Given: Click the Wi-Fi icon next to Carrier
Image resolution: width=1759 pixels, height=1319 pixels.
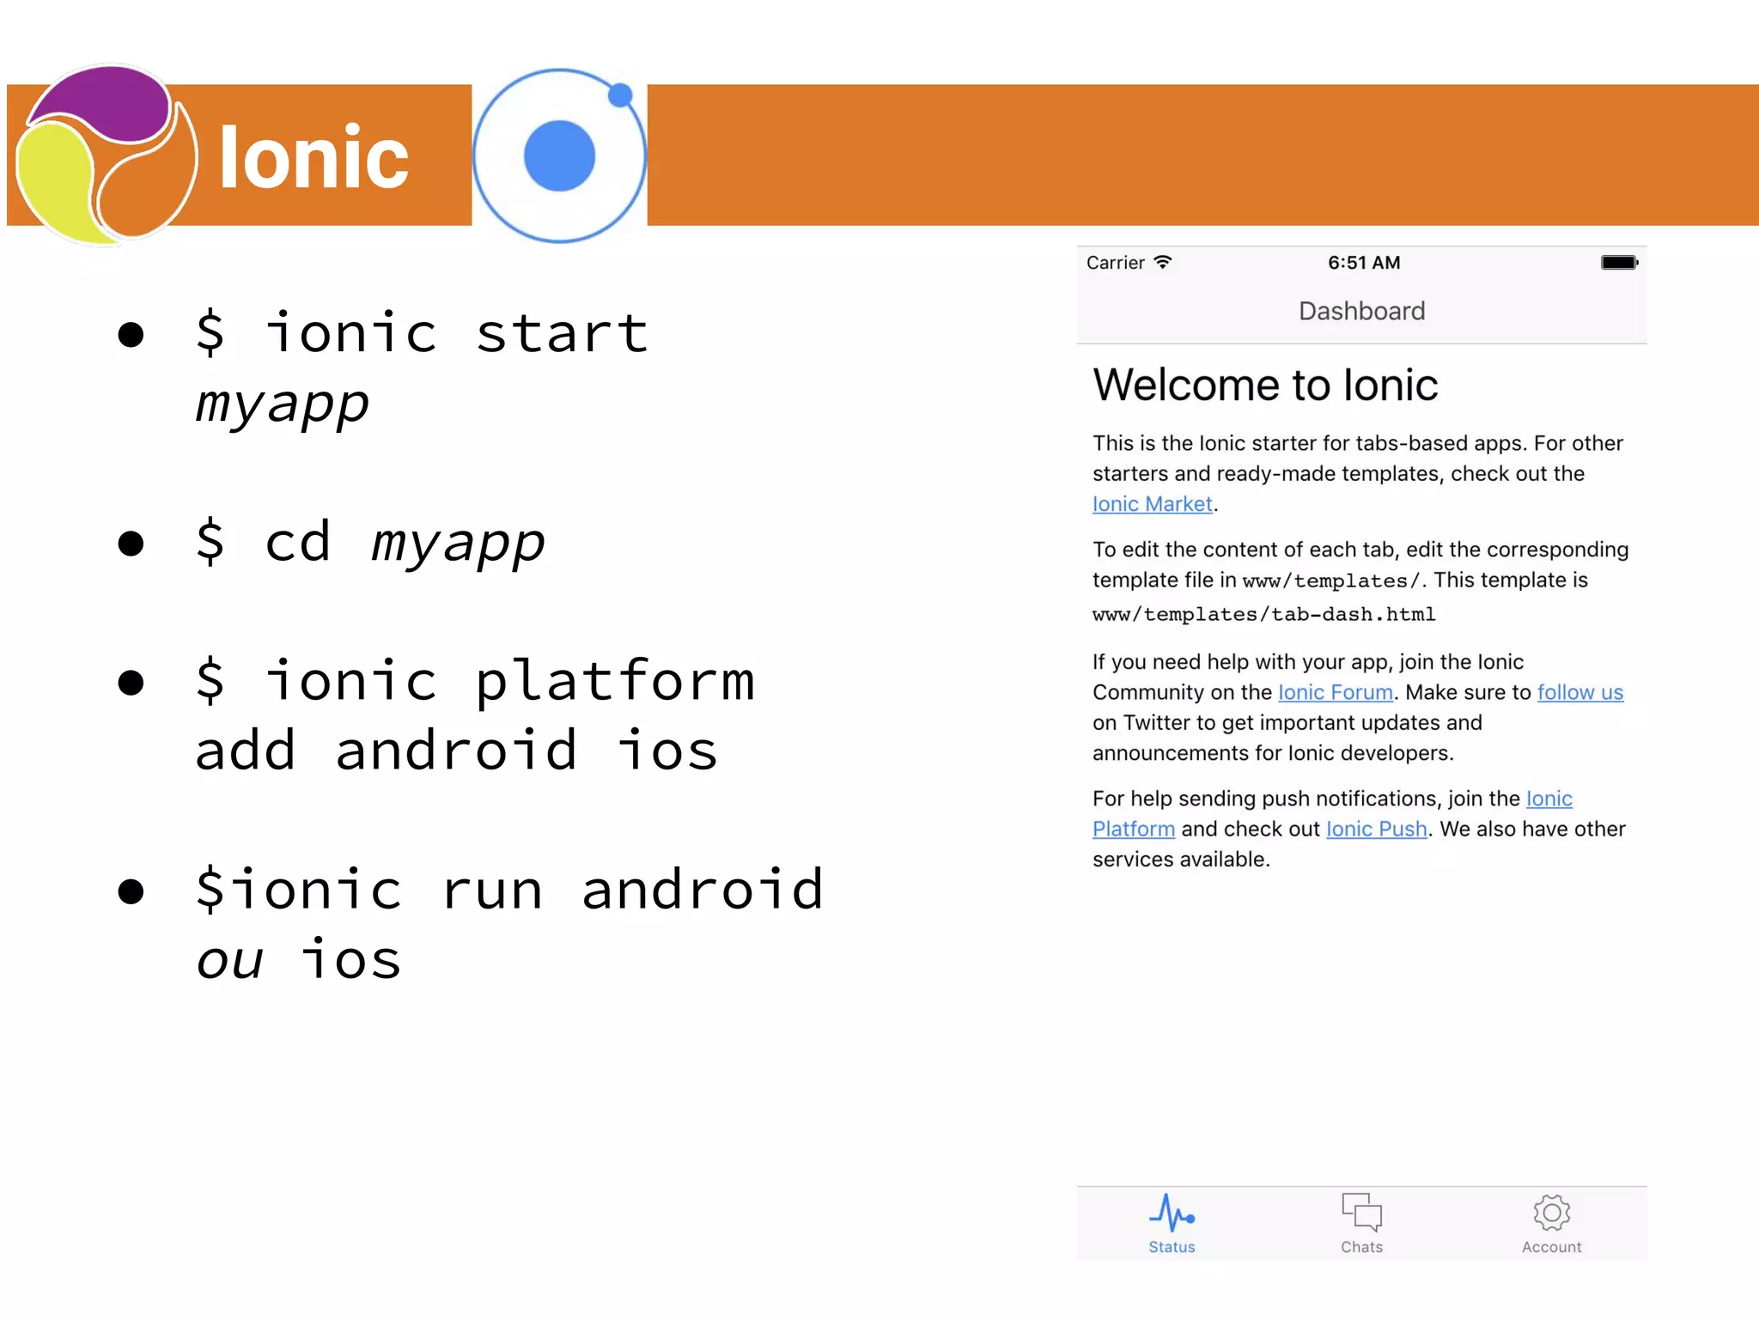Looking at the screenshot, I should [x=1163, y=262].
